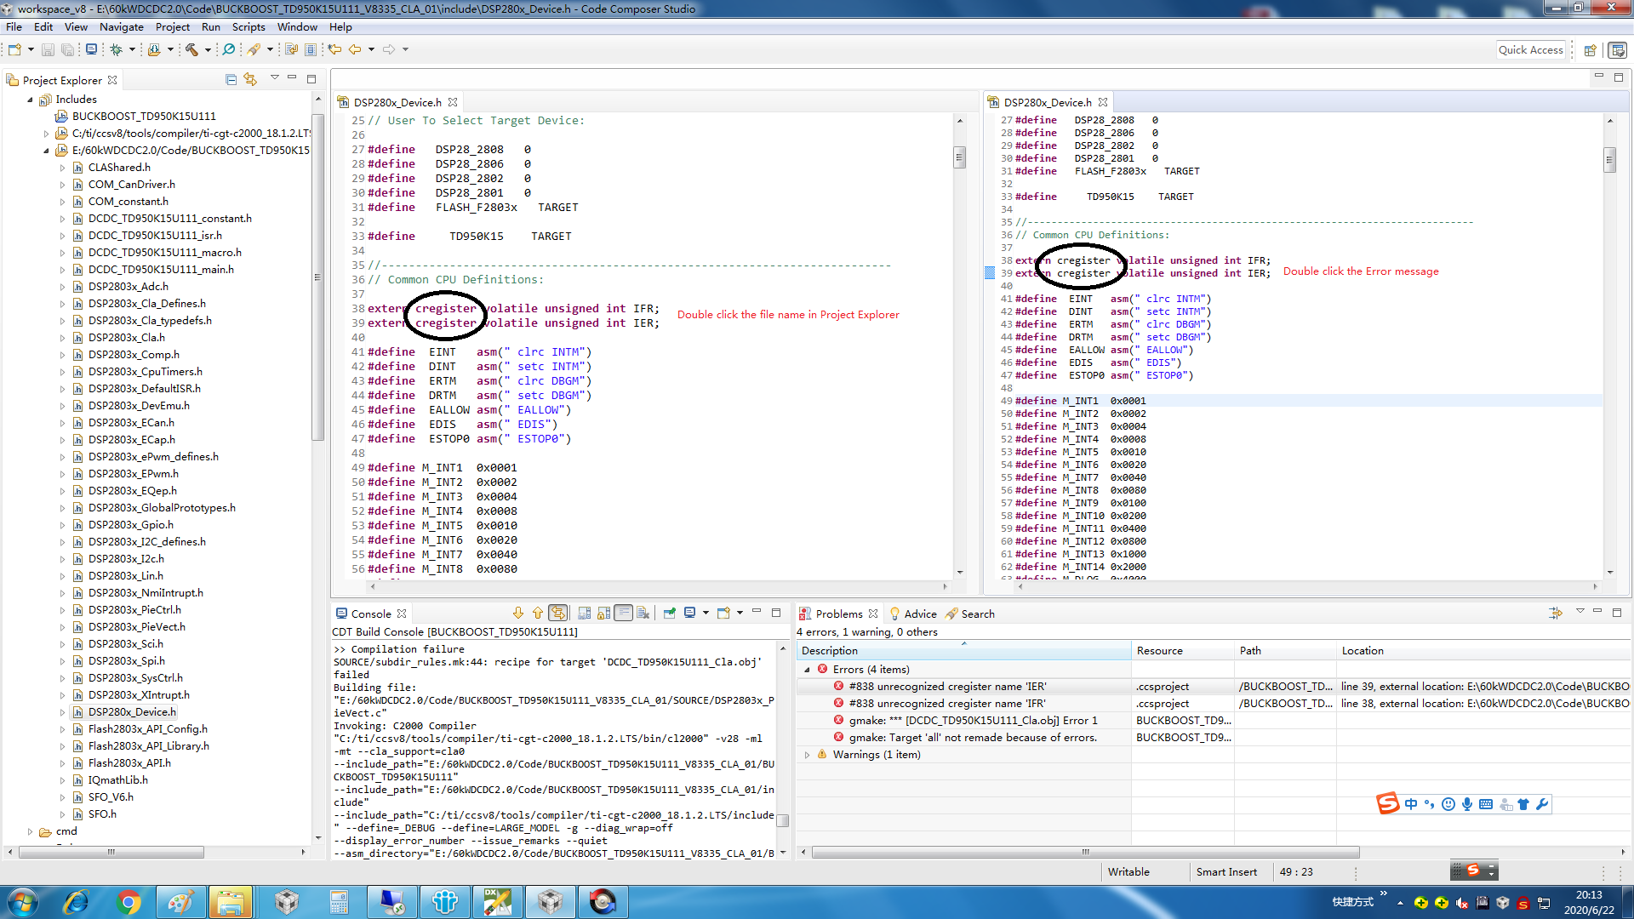Toggle Link with Editor in Project Explorer
This screenshot has width=1634, height=919.
[x=250, y=79]
